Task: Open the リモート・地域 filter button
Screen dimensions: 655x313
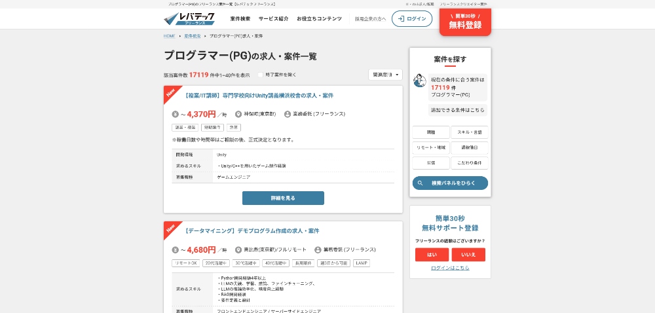Action: [431, 148]
